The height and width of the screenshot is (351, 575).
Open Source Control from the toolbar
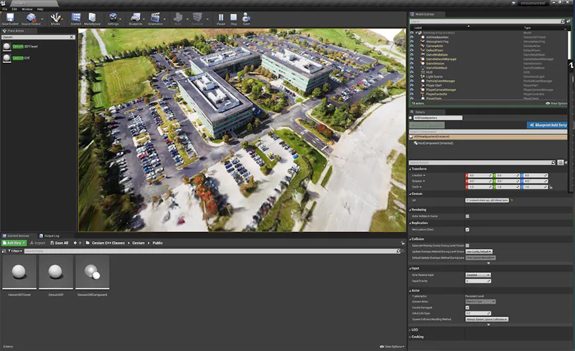click(x=31, y=19)
